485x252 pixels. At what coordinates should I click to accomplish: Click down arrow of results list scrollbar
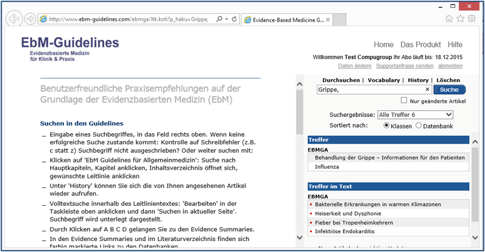[x=475, y=237]
